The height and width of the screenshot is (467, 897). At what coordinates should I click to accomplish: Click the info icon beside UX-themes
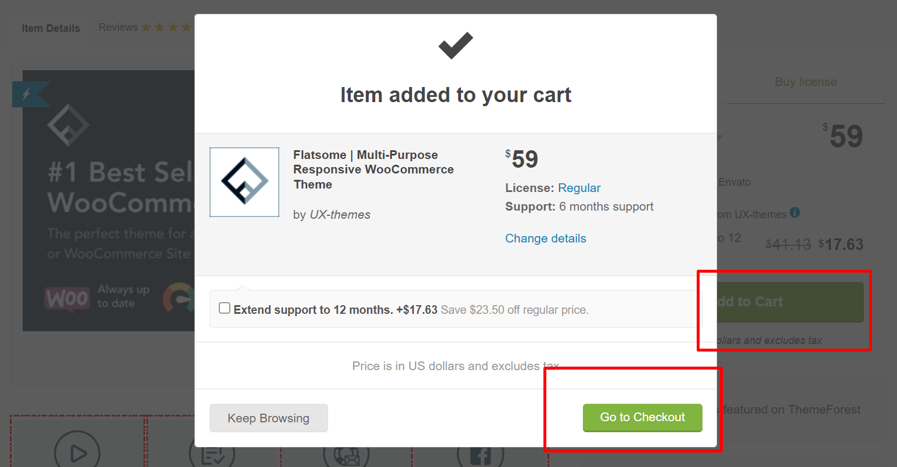pos(795,213)
